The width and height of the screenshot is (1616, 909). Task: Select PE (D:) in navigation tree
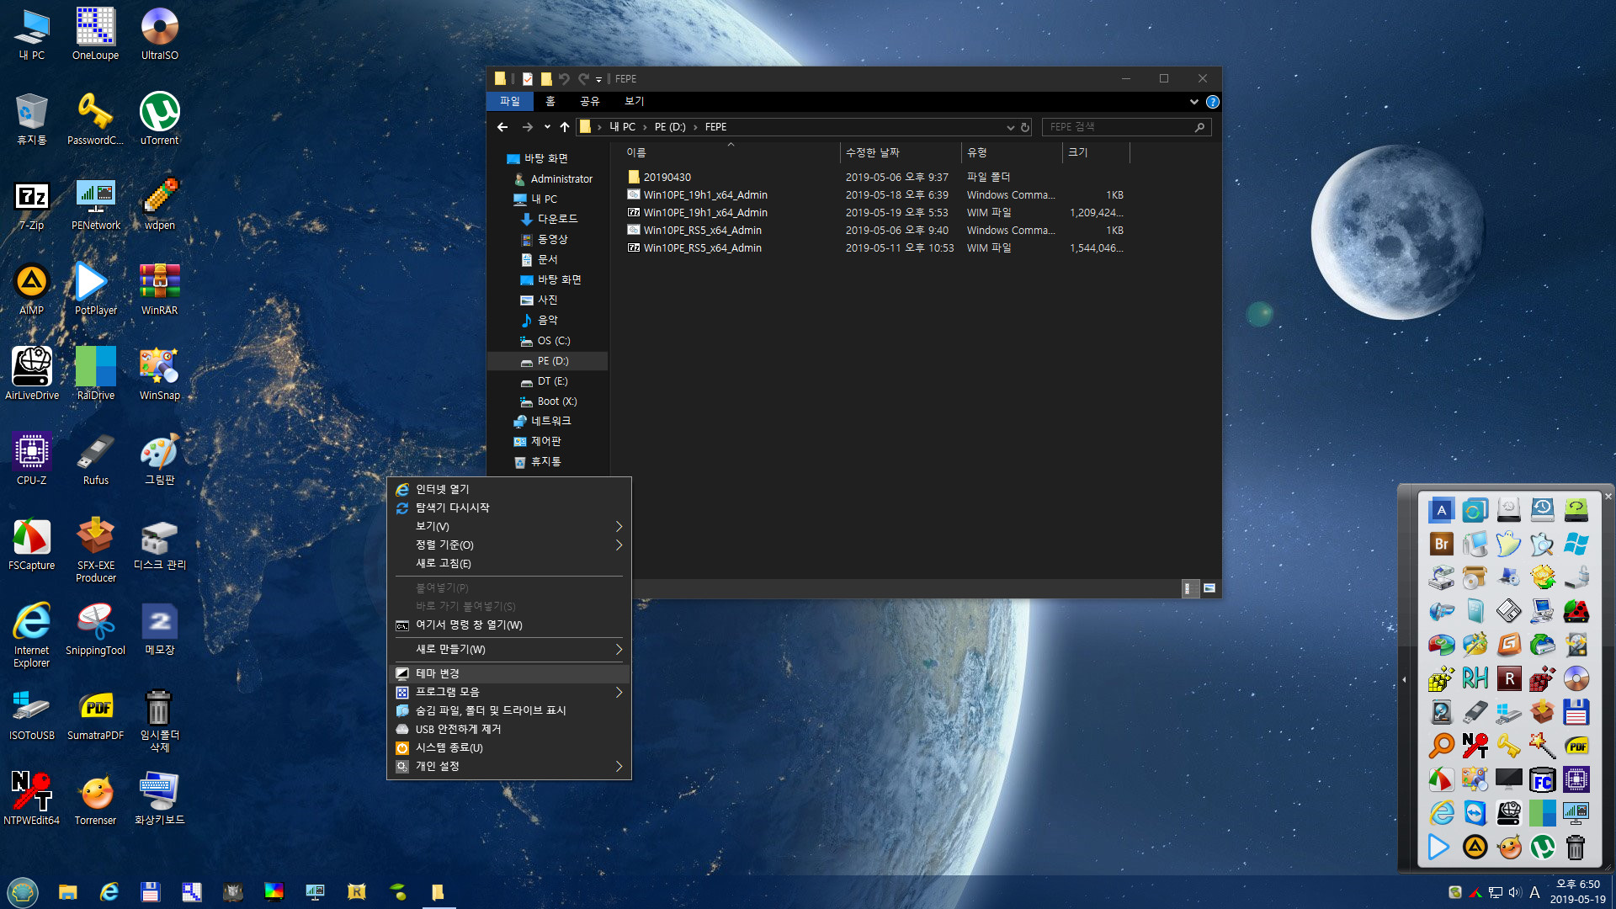[x=553, y=361]
